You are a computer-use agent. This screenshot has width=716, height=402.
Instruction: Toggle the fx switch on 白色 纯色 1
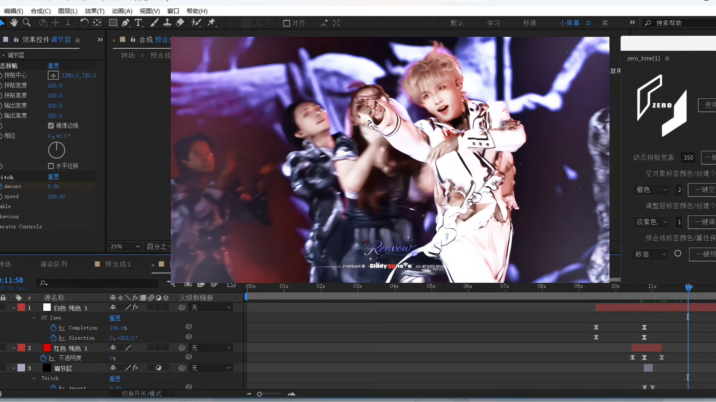(136, 307)
